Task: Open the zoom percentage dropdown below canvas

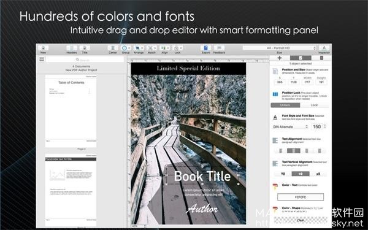Action: coord(139,226)
